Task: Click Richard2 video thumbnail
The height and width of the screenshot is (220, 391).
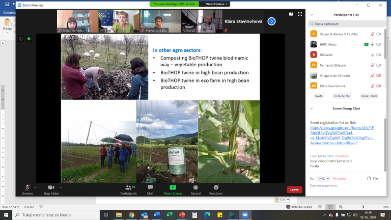Action: tap(202, 21)
